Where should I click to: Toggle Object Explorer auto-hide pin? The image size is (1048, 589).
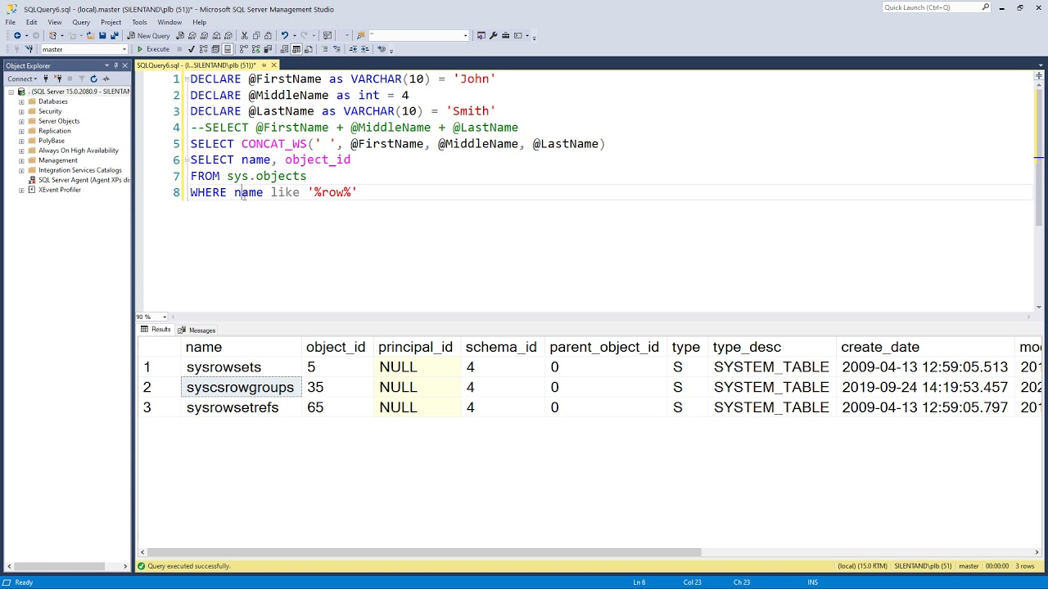[x=116, y=65]
